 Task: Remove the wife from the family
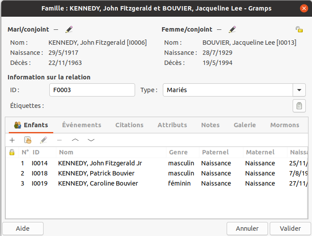click(219, 29)
